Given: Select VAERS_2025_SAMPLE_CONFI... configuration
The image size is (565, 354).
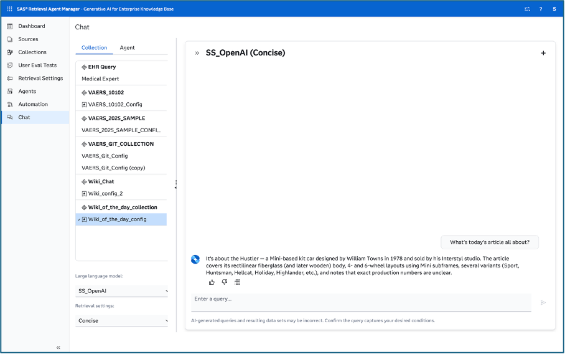Looking at the screenshot, I should point(121,130).
